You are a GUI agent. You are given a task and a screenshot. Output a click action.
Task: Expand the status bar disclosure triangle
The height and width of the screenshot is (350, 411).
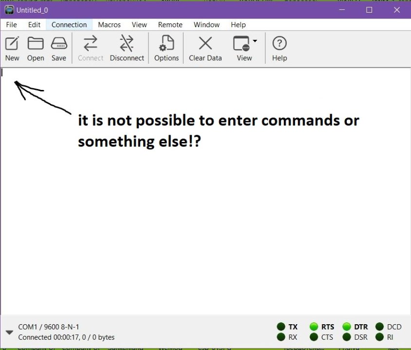[9, 332]
